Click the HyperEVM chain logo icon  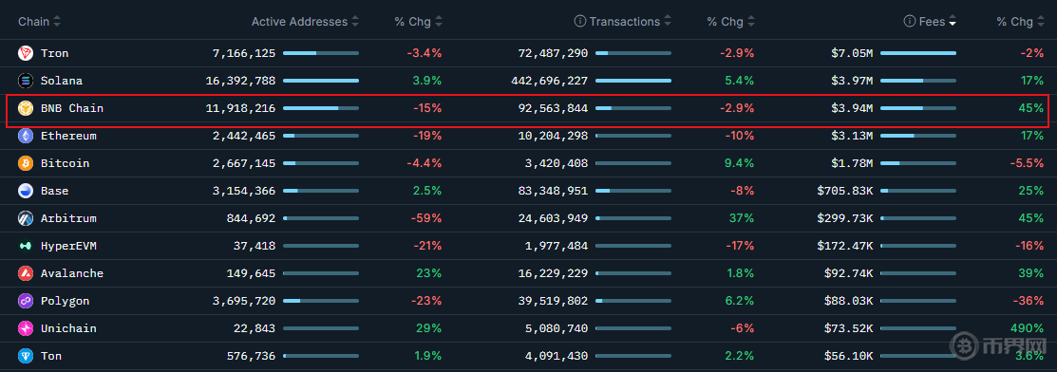tap(26, 246)
